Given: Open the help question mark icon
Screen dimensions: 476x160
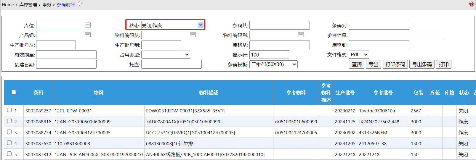Looking at the screenshot, I should click(471, 4).
